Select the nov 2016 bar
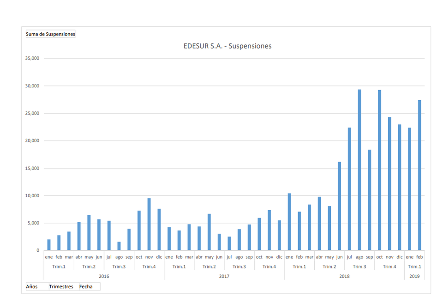This screenshot has width=443, height=298. click(x=149, y=224)
